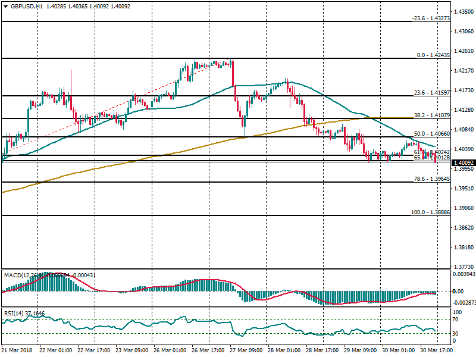Click the current price tag 1.40092
Screen dimensions: 476x357
pyautogui.click(x=464, y=162)
